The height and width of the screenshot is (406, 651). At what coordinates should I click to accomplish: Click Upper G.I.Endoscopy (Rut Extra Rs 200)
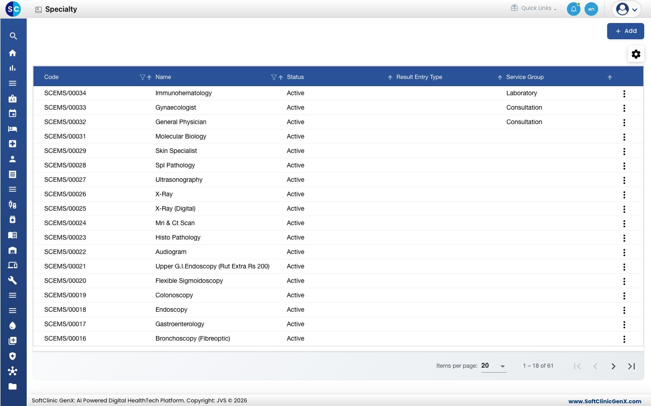coord(212,266)
